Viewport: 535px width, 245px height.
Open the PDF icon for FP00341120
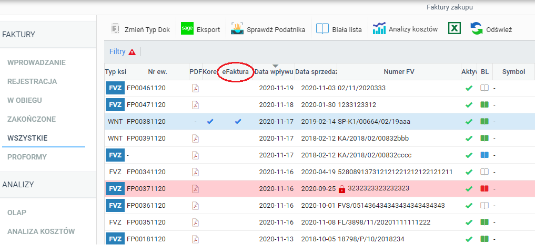196,172
